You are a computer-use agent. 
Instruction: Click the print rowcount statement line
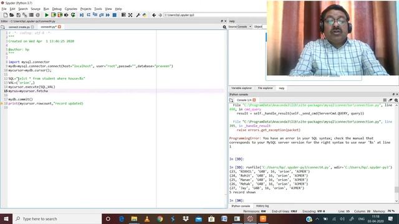46,103
